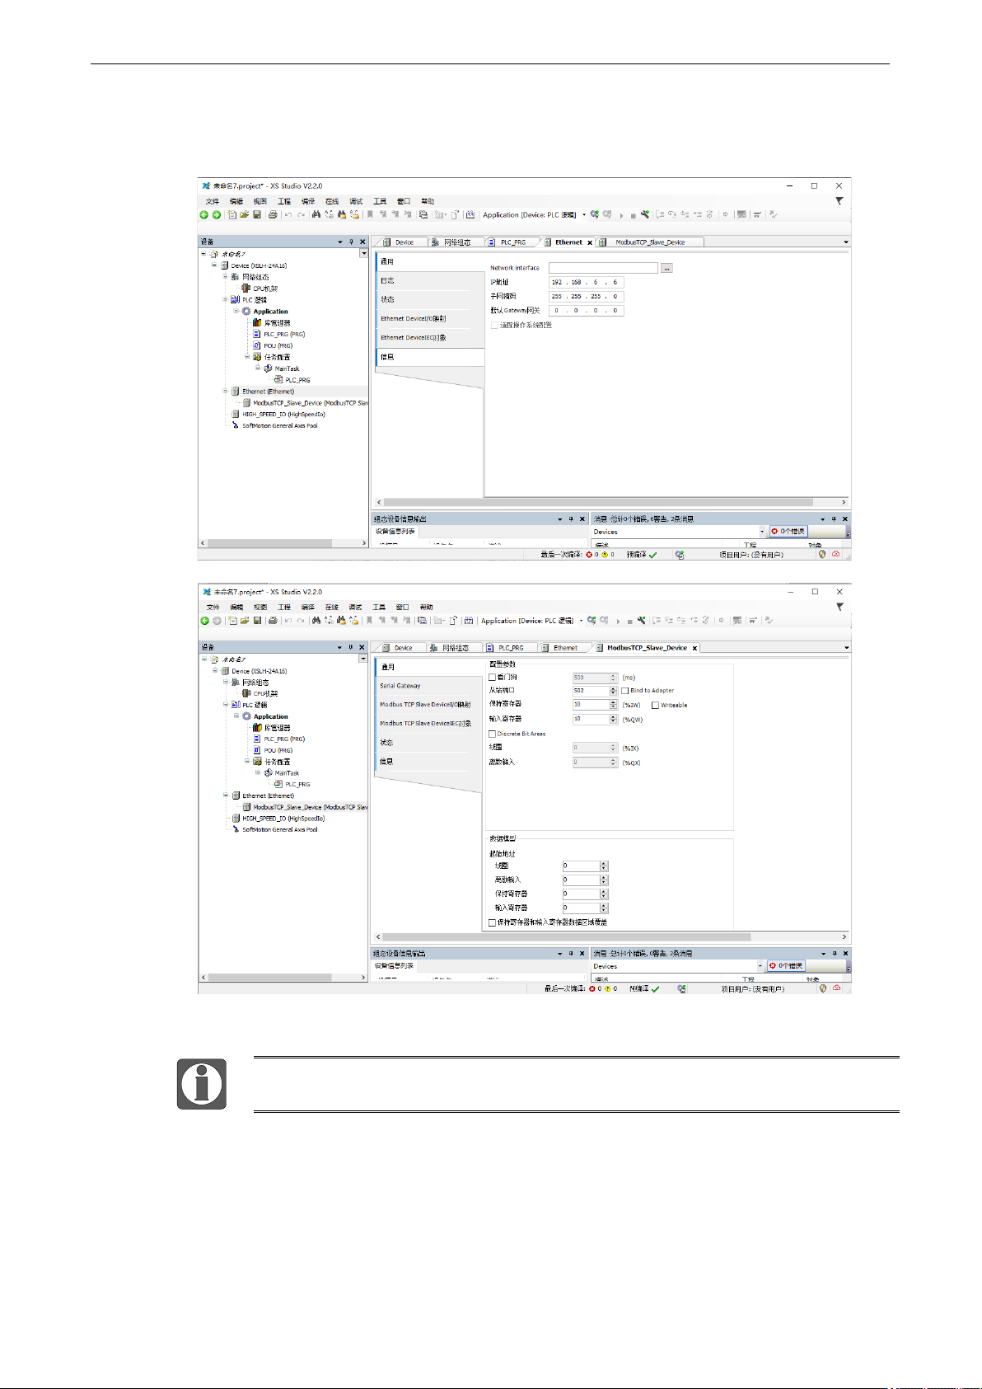
Task: Click the precompile green checkmark in lower status bar
Action: click(656, 988)
